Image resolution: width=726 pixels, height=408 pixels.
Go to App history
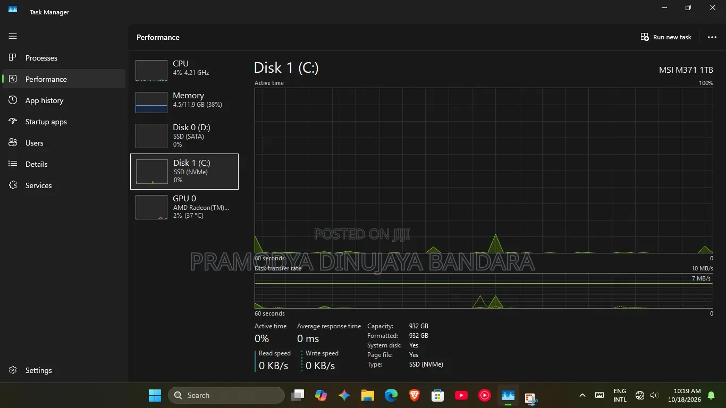click(x=64, y=100)
